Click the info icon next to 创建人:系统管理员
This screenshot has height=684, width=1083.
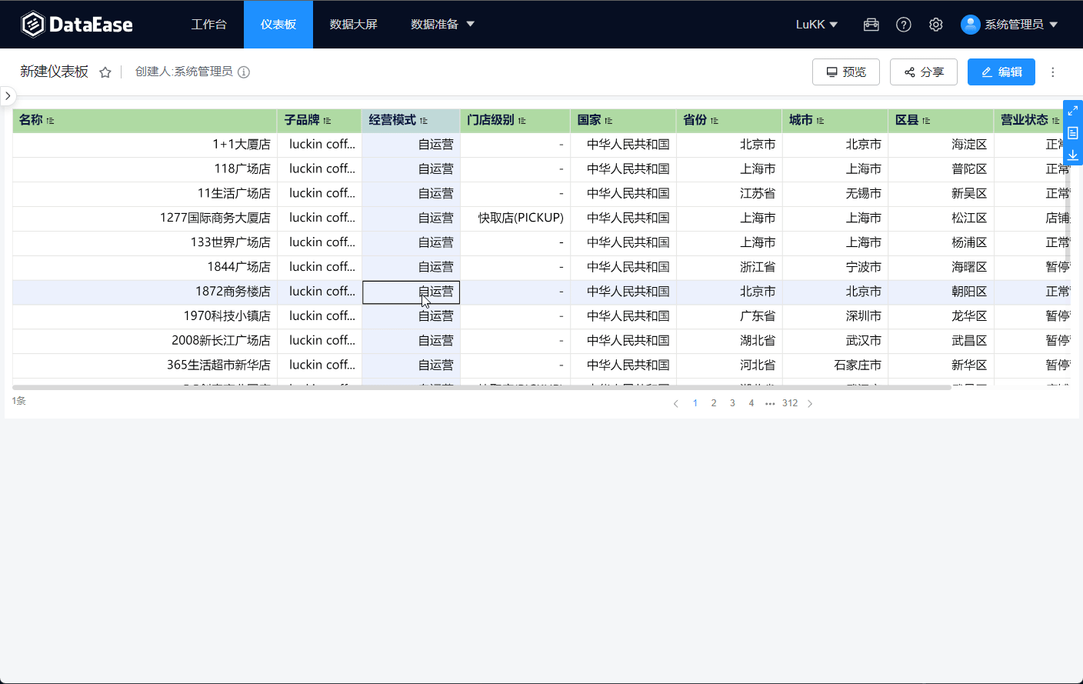(x=243, y=72)
